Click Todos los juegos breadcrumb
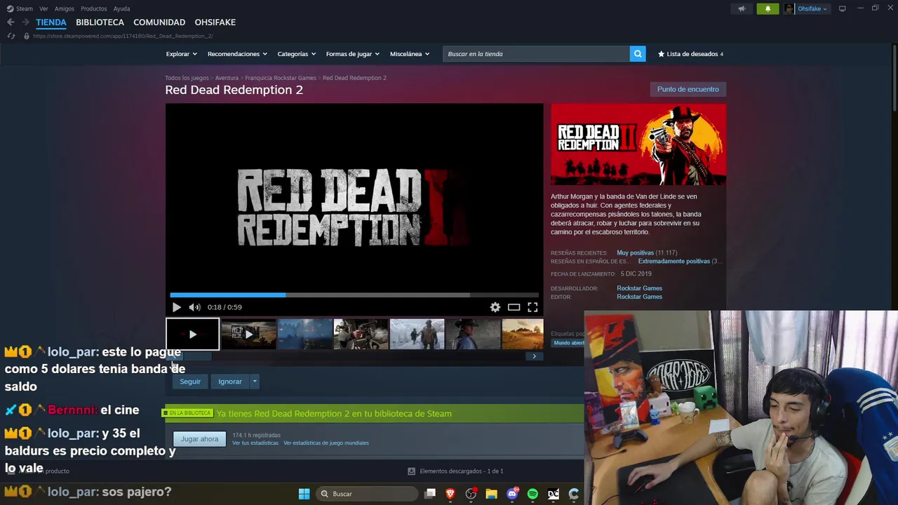The width and height of the screenshot is (898, 505). (187, 78)
